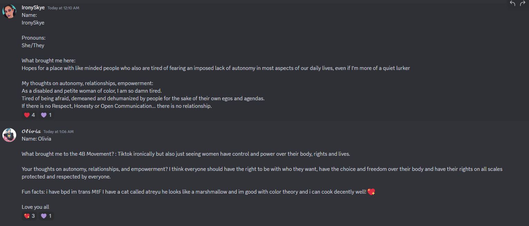
Task: Click sparkling heart emoji after 'cook decently well!'
Action: click(x=371, y=192)
